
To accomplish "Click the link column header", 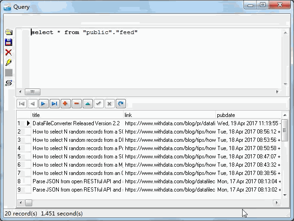I will (x=169, y=115).
